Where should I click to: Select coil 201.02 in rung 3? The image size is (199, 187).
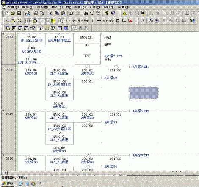click(116, 157)
